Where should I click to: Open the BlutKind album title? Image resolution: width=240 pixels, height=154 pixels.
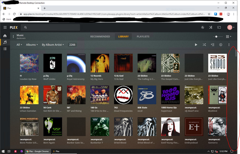(213, 111)
